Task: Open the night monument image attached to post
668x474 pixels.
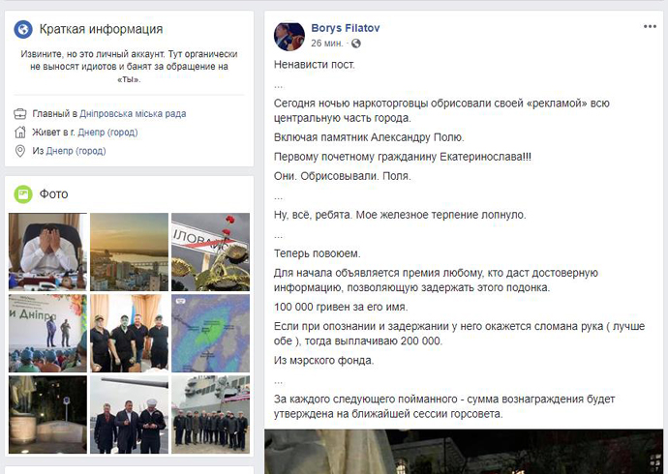Action: (464, 452)
